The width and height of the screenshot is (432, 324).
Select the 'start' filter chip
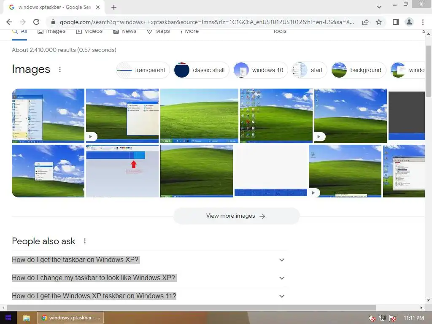(309, 70)
